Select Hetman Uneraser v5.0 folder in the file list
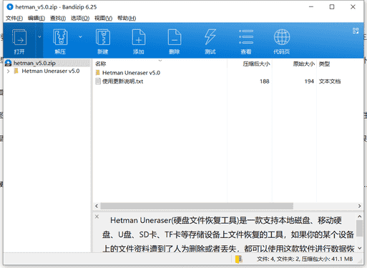Viewport: 367px width, 268px height. click(131, 73)
